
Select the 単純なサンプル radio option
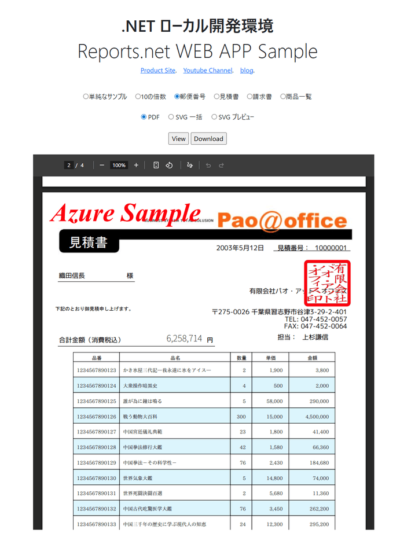tap(86, 97)
